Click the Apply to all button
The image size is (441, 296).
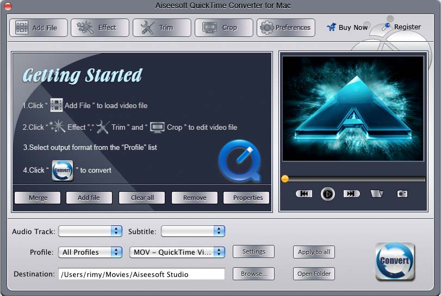[314, 252]
